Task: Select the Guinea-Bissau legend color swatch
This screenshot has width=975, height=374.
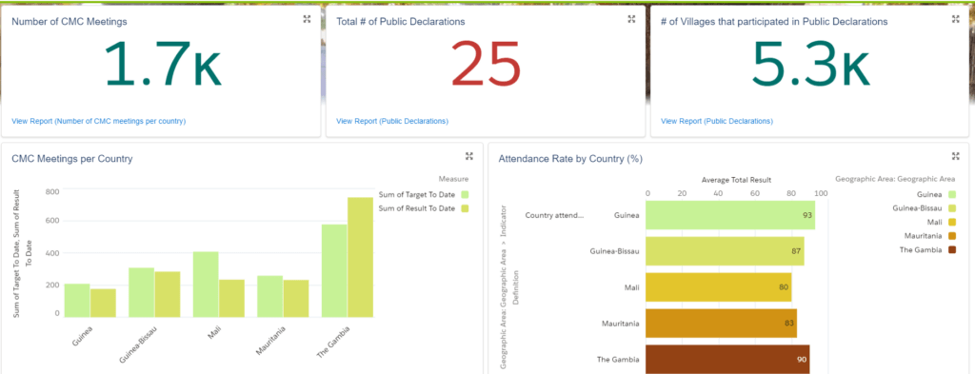Action: click(952, 208)
